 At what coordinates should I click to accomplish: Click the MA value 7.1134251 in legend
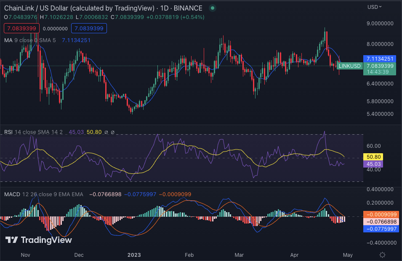coord(76,40)
